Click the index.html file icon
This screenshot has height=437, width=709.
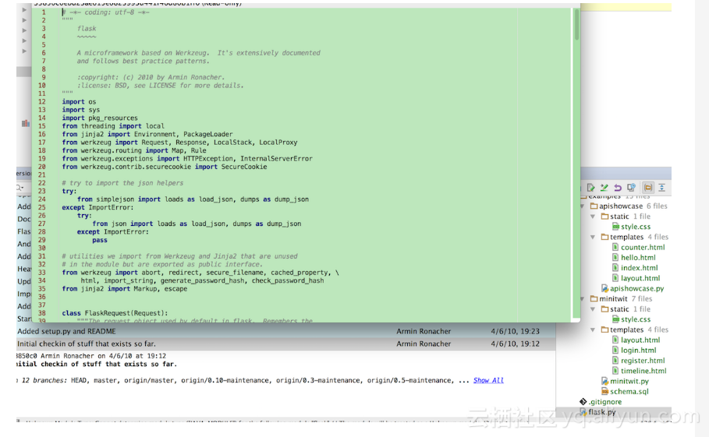pyautogui.click(x=615, y=268)
